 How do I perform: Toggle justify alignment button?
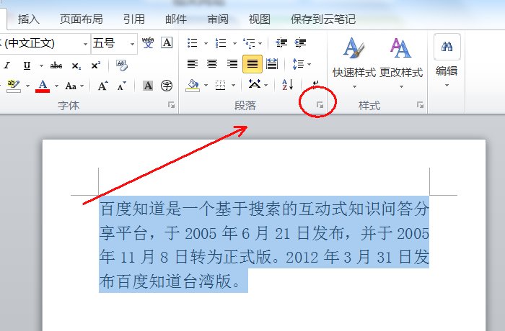(x=252, y=64)
